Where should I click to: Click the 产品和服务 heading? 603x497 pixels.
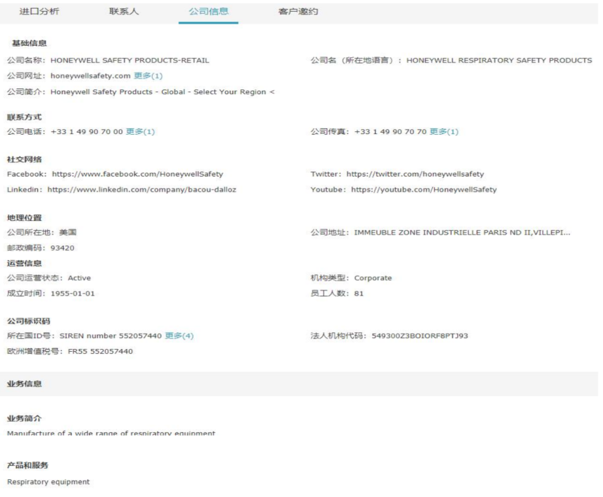pos(27,466)
